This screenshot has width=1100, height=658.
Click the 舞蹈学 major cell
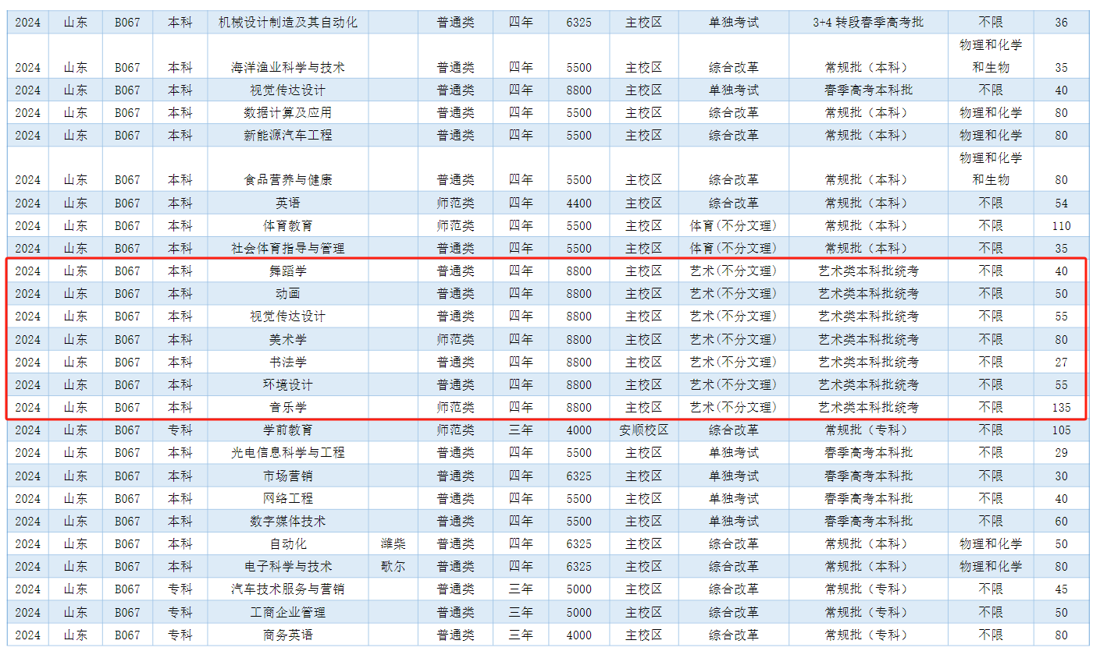287,271
